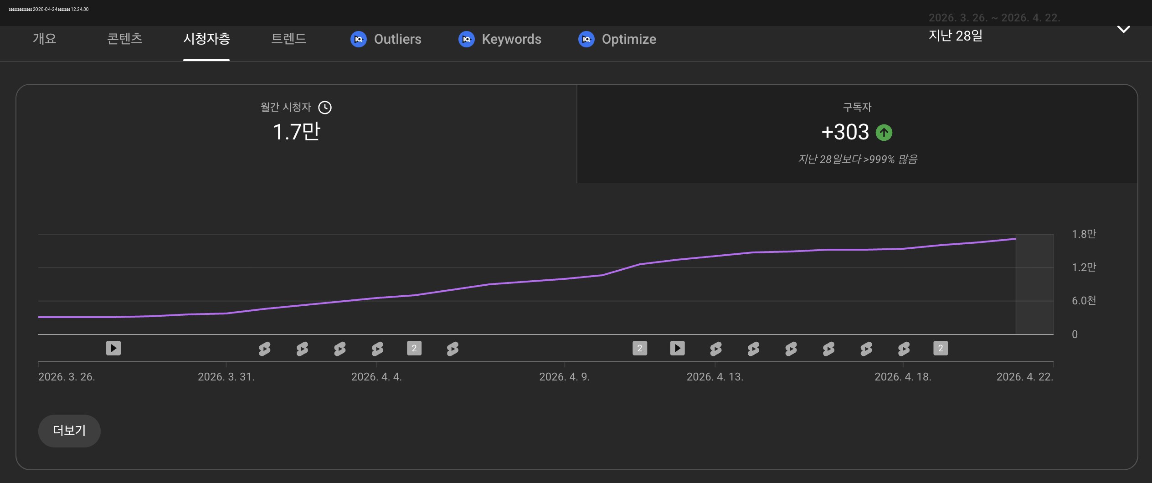Click the 더보기 button
This screenshot has width=1152, height=483.
pyautogui.click(x=69, y=431)
